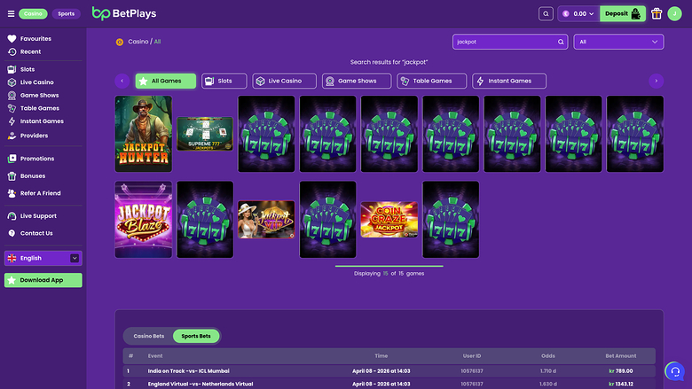The height and width of the screenshot is (389, 692).
Task: Click the Promotions icon in sidebar
Action: pos(12,159)
